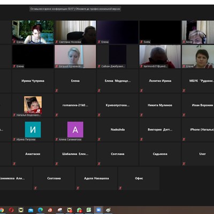
Task: Click muted mic icon beside Сайхан Джабраил
Action: point(99,66)
